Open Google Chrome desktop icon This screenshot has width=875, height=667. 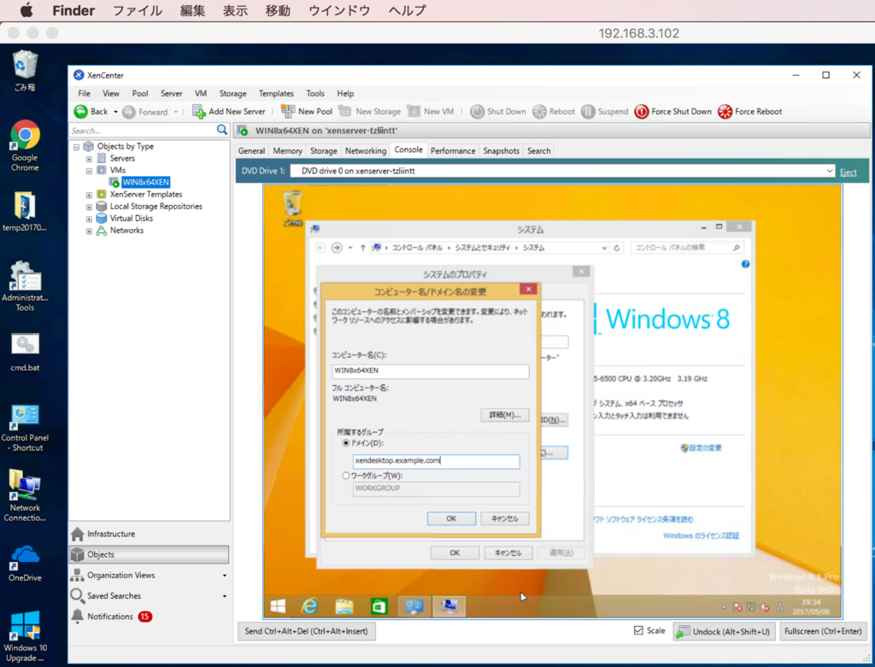25,145
